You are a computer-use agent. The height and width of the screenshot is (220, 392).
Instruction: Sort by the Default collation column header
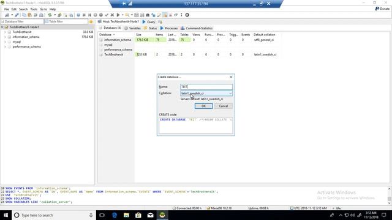pyautogui.click(x=267, y=35)
